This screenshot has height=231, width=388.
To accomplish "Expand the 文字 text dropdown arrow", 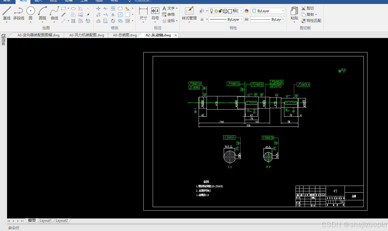I will (177, 8).
